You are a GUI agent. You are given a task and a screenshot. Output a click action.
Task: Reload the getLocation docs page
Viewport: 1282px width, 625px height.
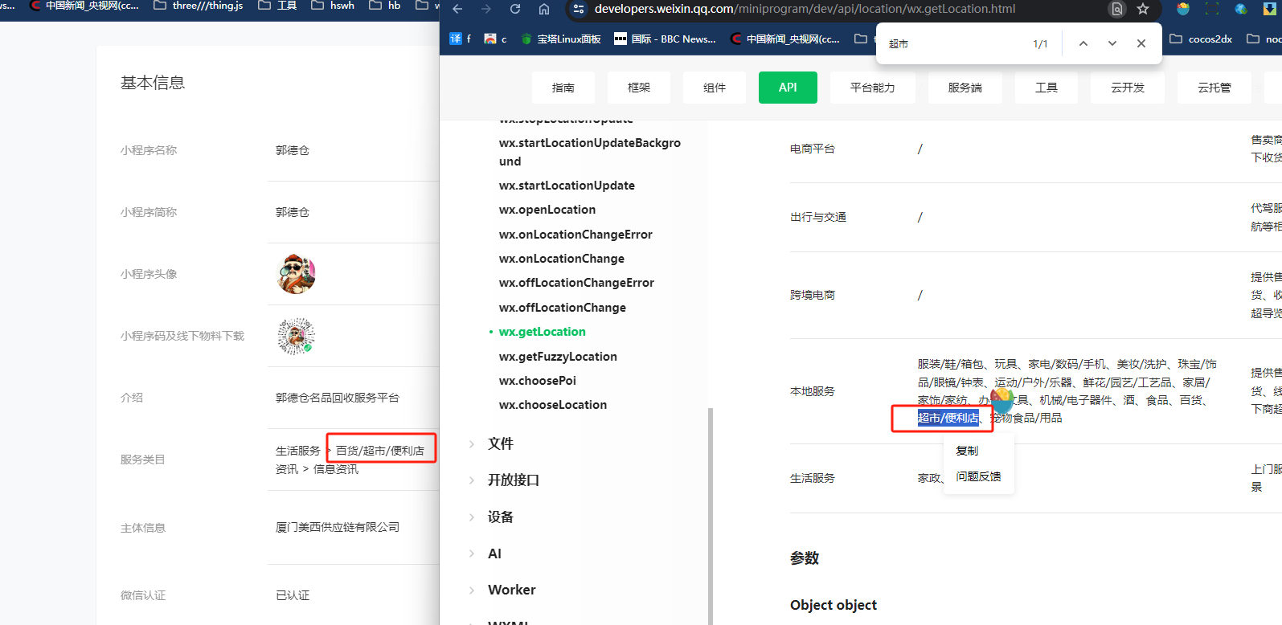[515, 9]
